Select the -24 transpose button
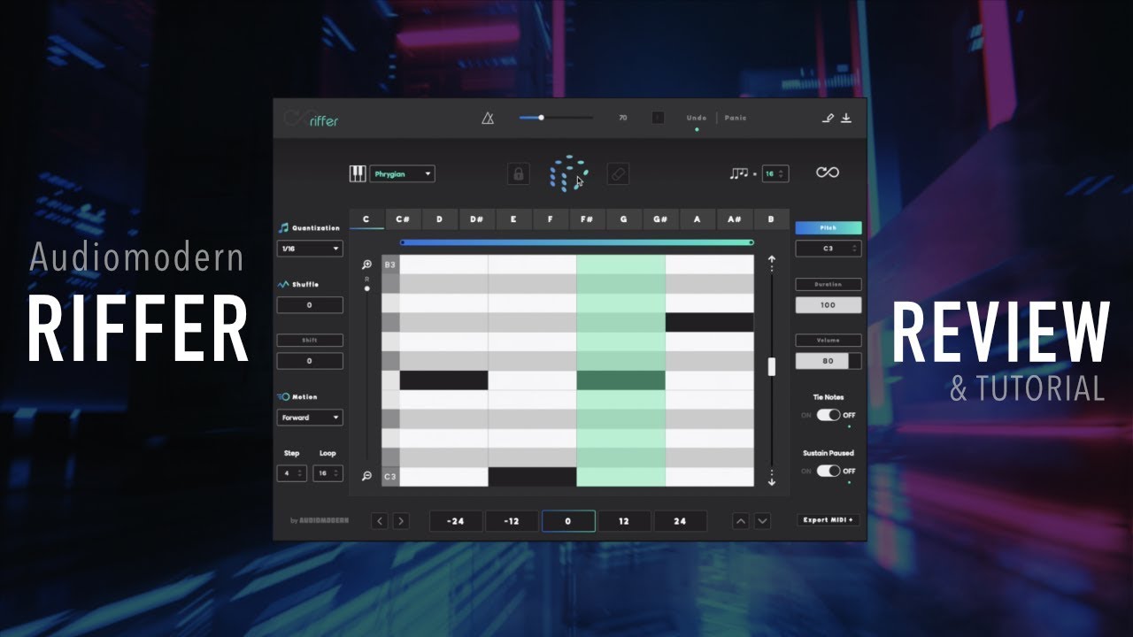Image resolution: width=1133 pixels, height=637 pixels. click(x=456, y=521)
